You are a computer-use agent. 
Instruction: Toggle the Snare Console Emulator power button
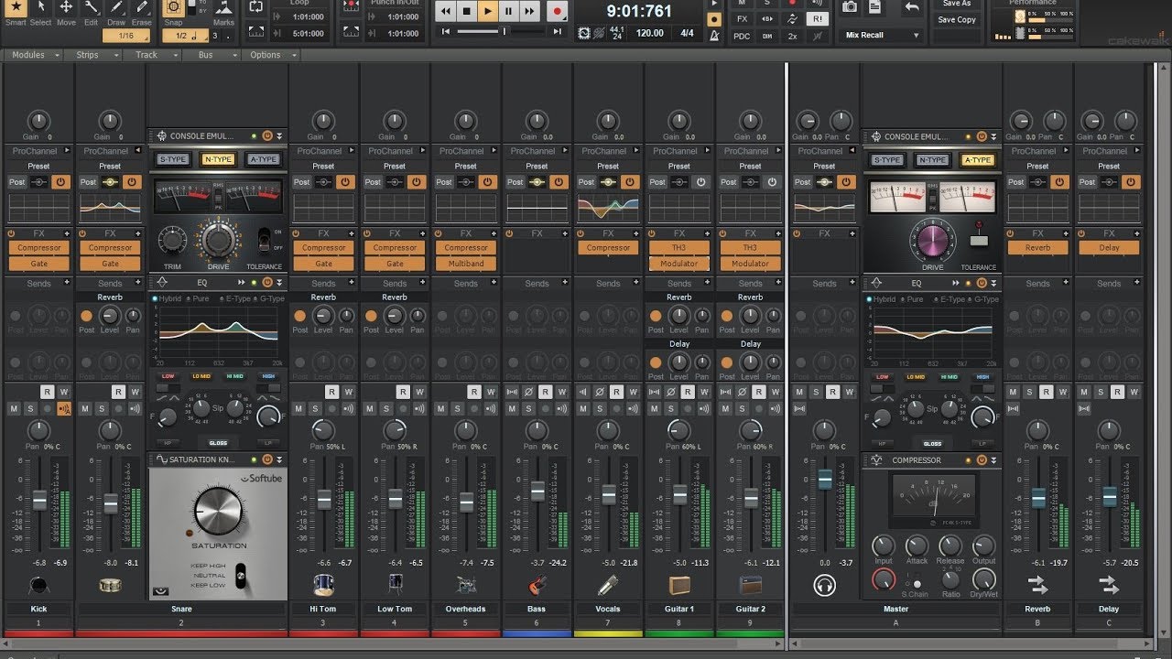point(267,135)
